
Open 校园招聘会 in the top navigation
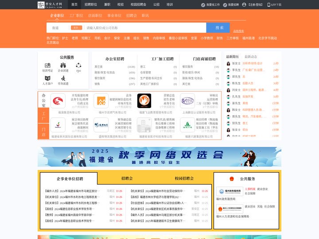pos(138,4)
